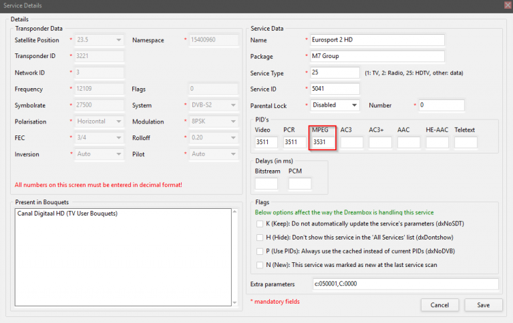Tick the H (Hide) flag checkbox
Image resolution: width=513 pixels, height=323 pixels.
click(260, 238)
